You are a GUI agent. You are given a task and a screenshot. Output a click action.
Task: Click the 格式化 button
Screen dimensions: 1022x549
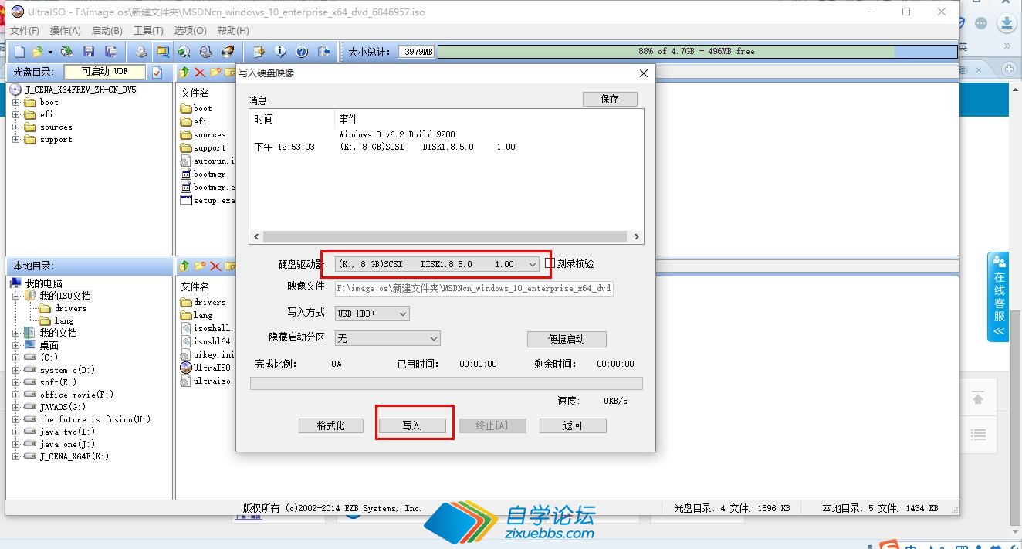pyautogui.click(x=331, y=425)
